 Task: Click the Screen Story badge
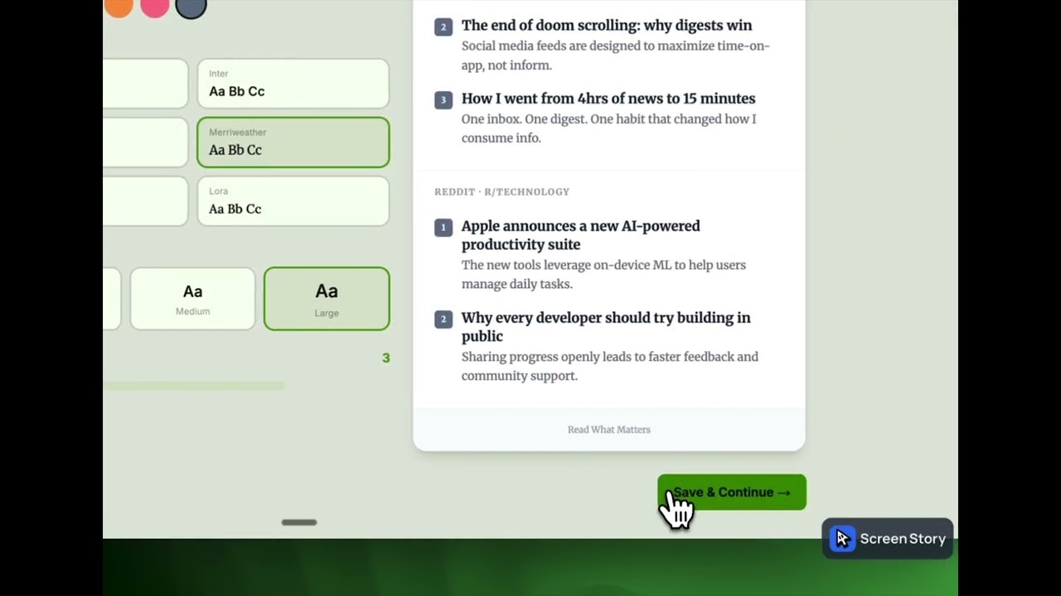tap(888, 539)
